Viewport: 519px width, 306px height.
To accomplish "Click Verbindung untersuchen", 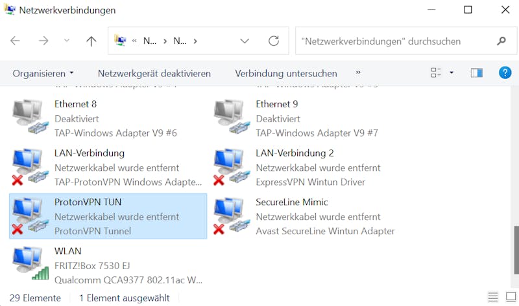I will pos(286,73).
